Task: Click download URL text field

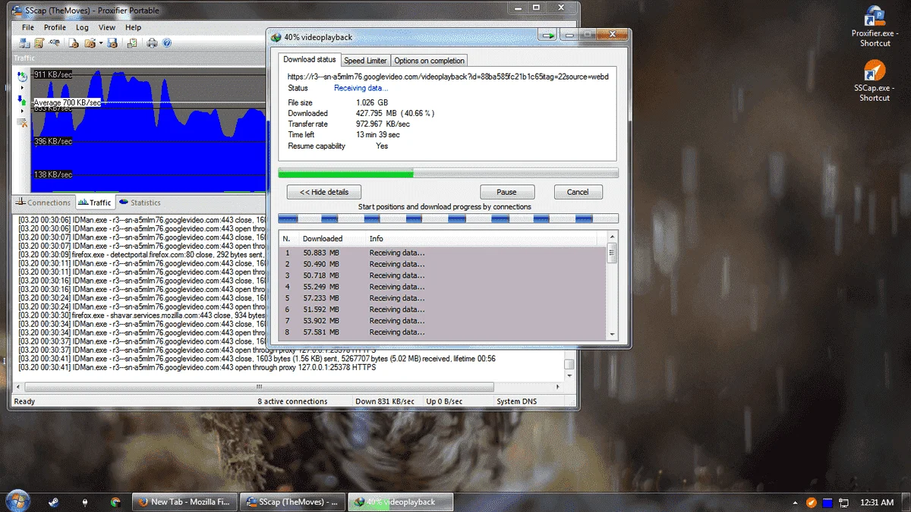Action: click(448, 77)
